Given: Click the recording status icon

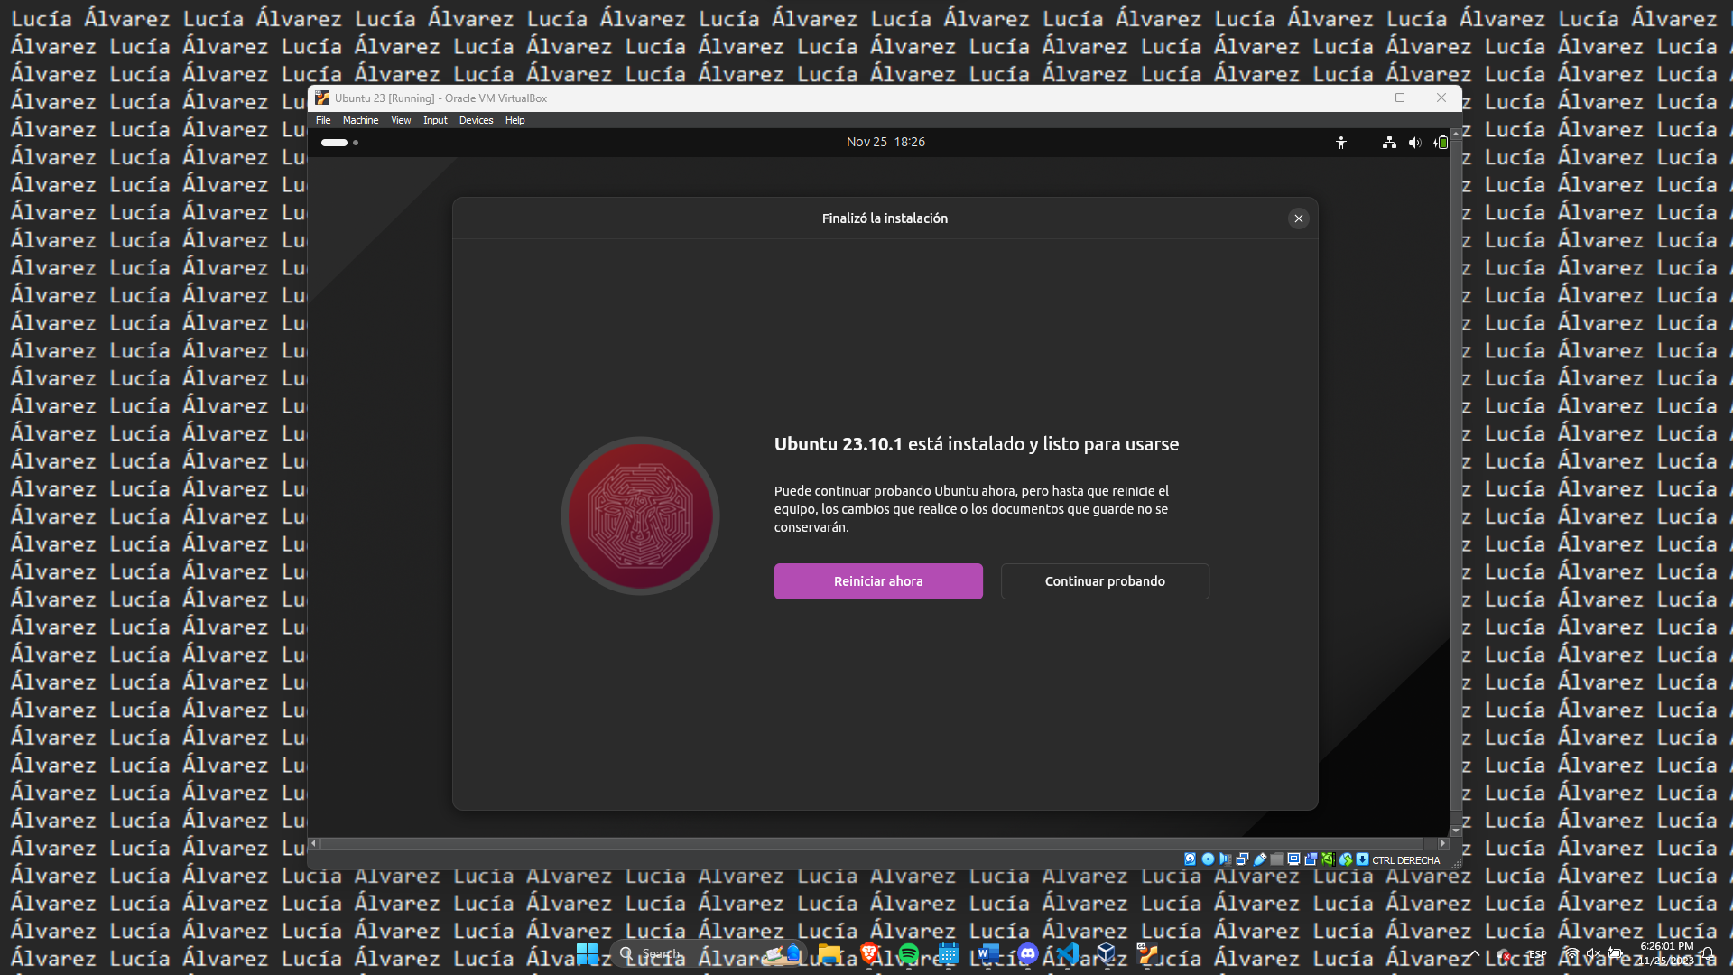Looking at the screenshot, I should click(x=1311, y=859).
